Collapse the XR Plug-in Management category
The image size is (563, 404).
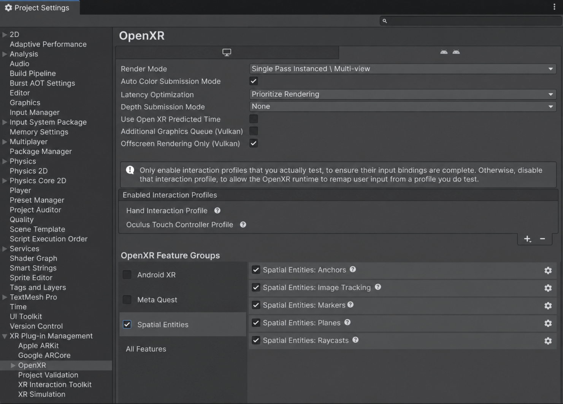5,336
